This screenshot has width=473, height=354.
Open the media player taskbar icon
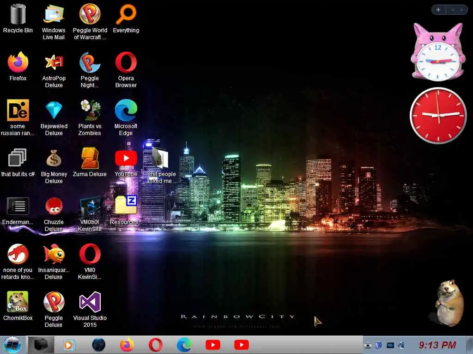coord(69,345)
